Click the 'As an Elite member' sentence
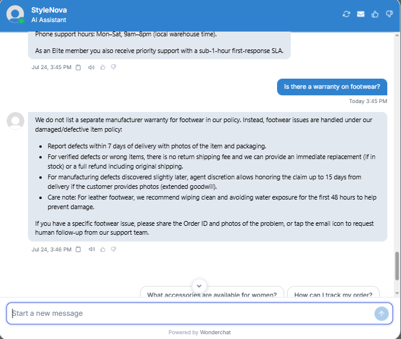Image resolution: width=401 pixels, height=339 pixels. [159, 51]
